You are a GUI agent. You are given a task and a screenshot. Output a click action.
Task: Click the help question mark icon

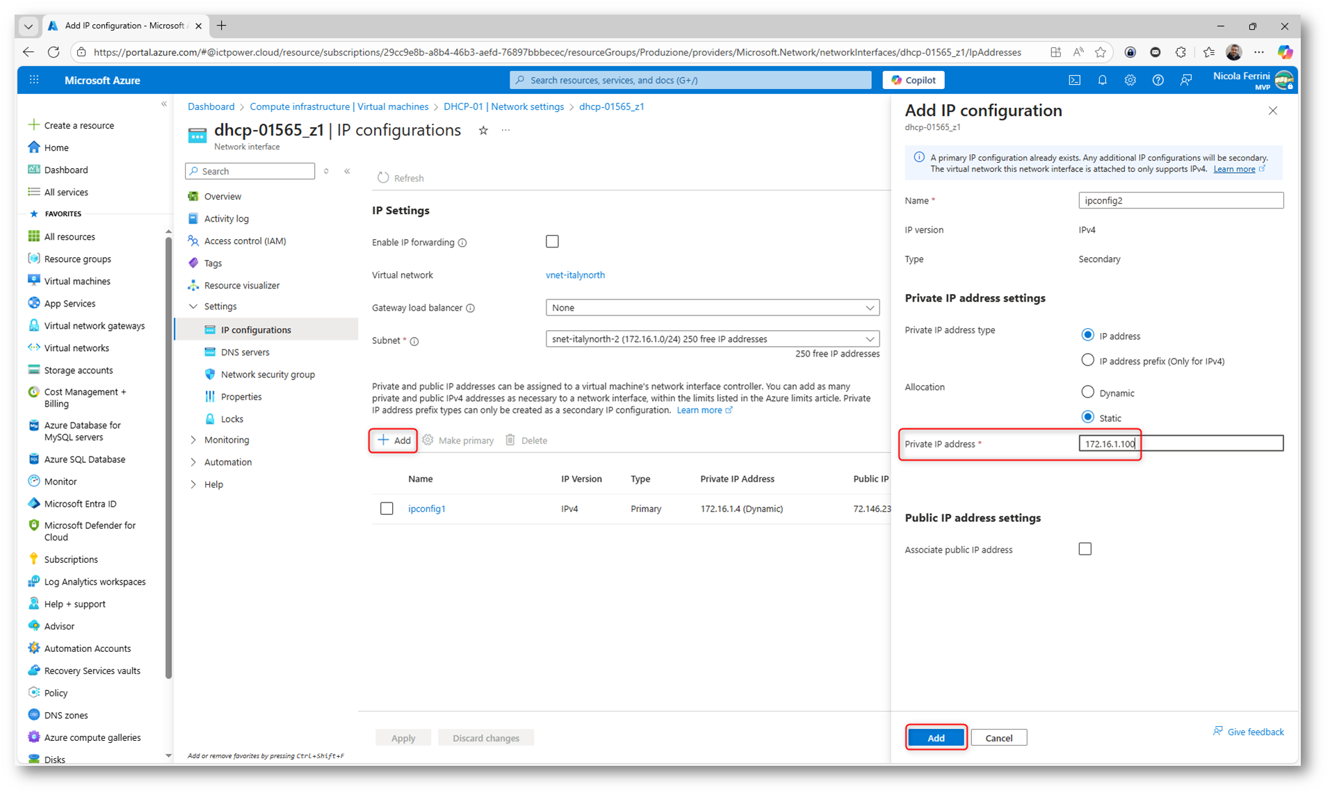[1158, 80]
